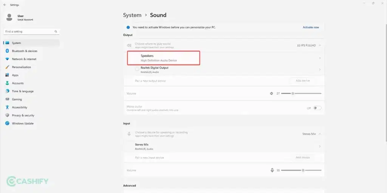
Task: Click the activation info icon
Action: [x=128, y=27]
